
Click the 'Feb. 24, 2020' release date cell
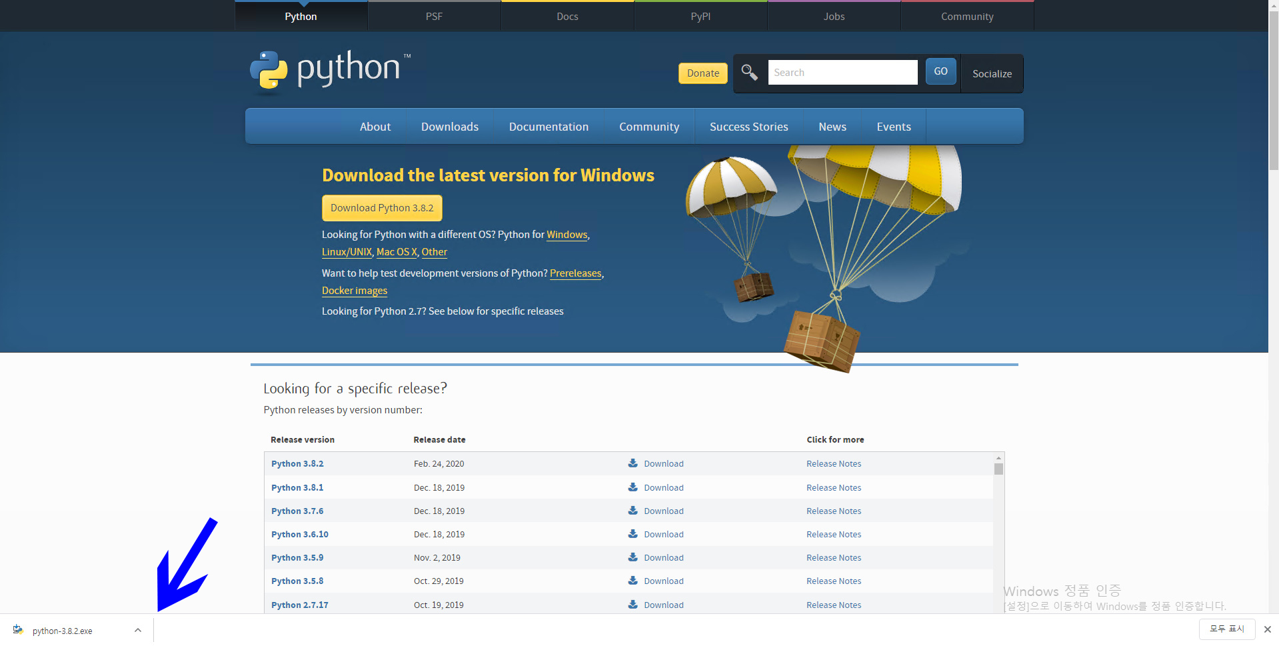[439, 463]
